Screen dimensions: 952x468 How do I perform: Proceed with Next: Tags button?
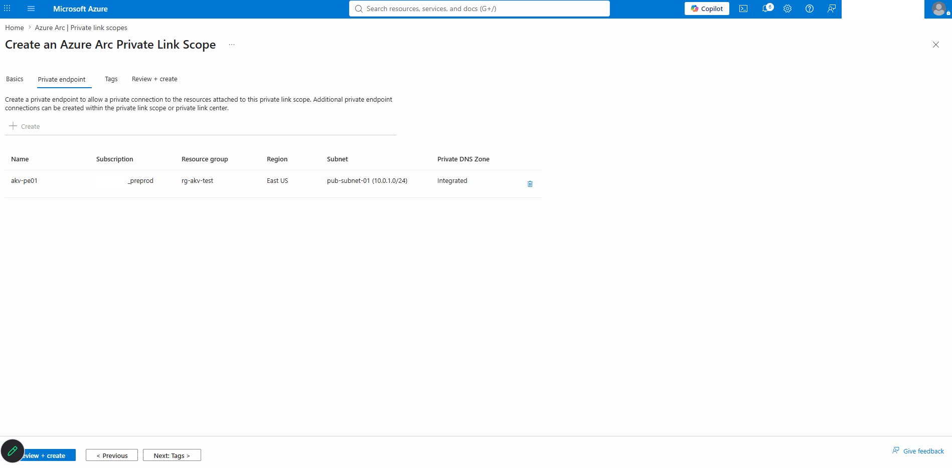click(x=172, y=455)
